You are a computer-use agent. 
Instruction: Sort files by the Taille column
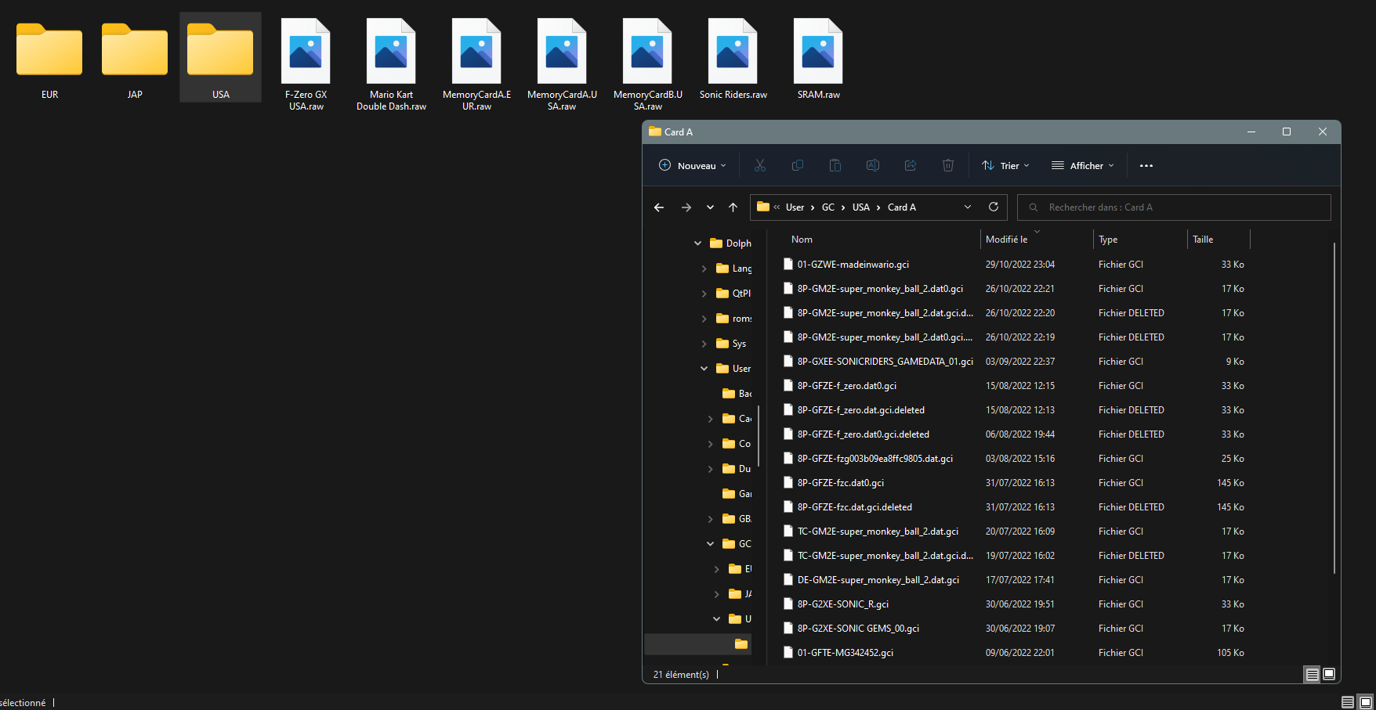pyautogui.click(x=1218, y=240)
